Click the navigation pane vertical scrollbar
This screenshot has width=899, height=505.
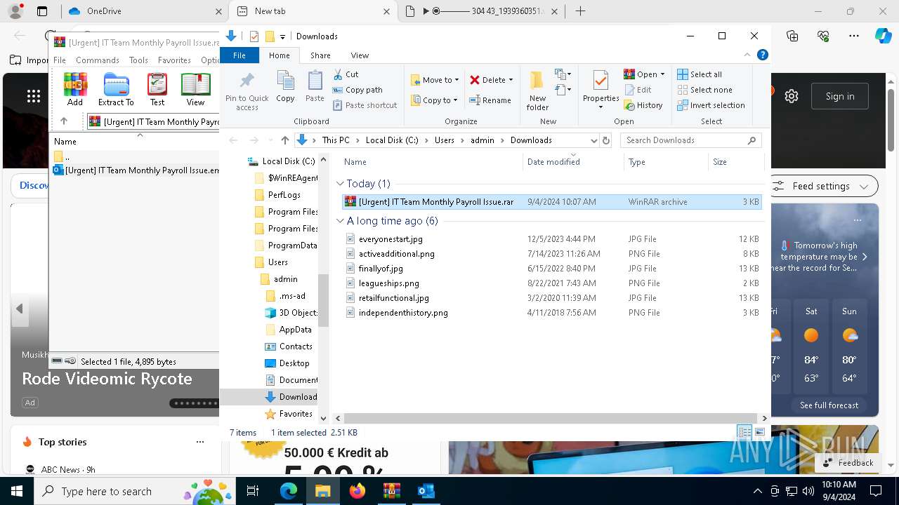324,300
